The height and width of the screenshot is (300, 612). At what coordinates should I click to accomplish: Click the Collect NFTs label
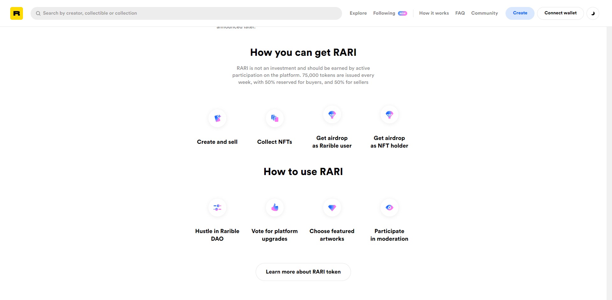[274, 142]
